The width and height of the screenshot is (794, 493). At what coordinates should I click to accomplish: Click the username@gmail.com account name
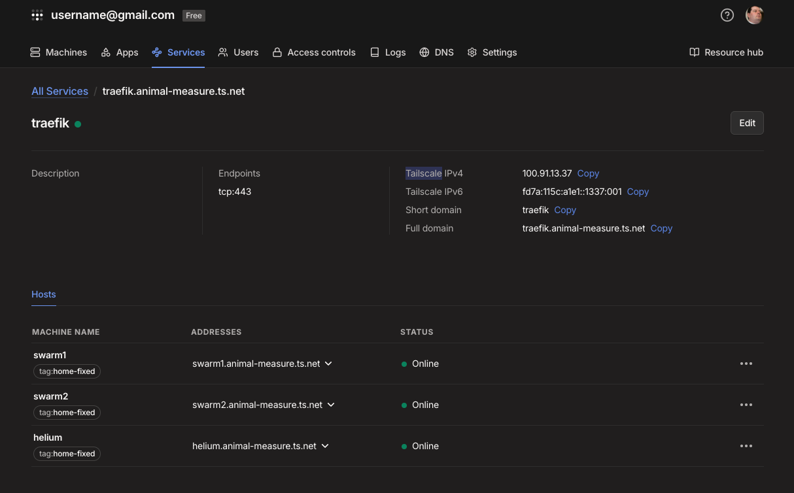(112, 15)
